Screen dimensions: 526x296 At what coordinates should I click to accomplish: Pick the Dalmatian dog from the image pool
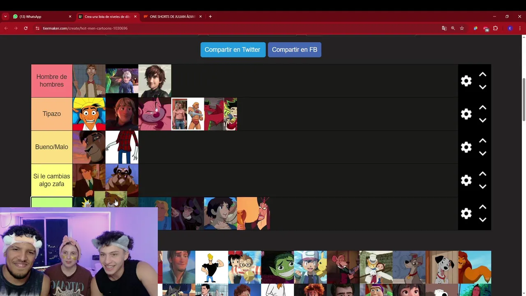point(442,267)
